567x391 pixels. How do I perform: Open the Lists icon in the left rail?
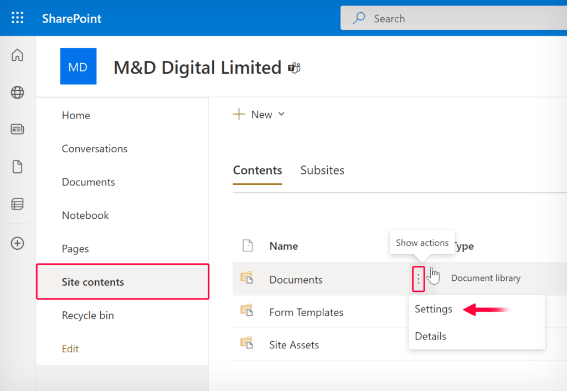click(17, 204)
